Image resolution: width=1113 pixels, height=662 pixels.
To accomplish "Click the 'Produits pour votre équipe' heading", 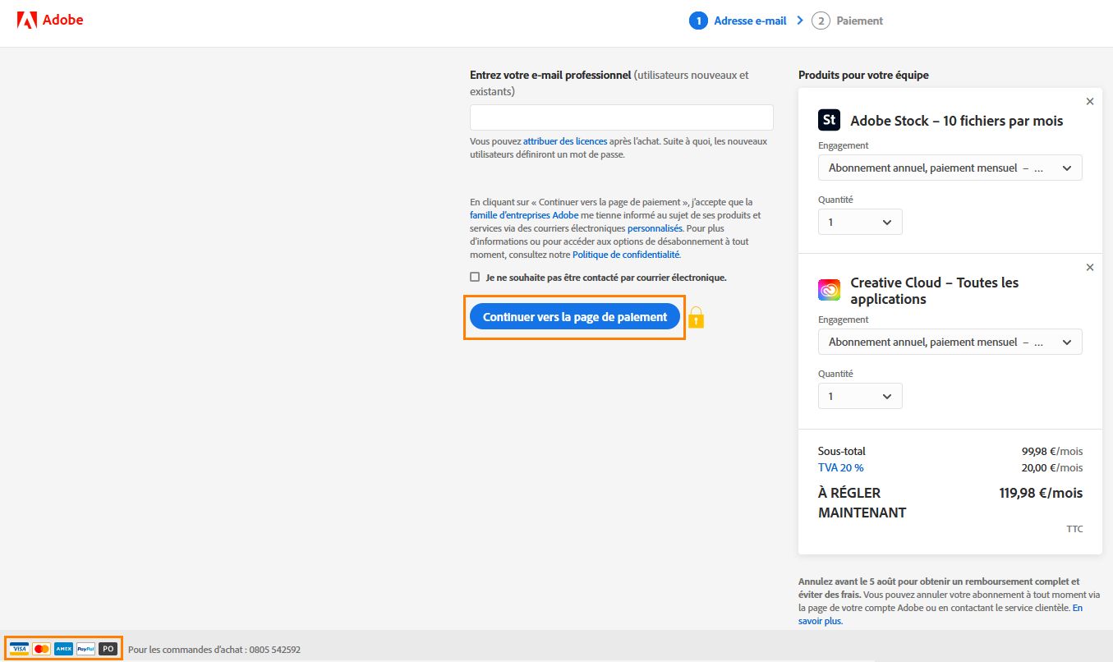I will (863, 75).
